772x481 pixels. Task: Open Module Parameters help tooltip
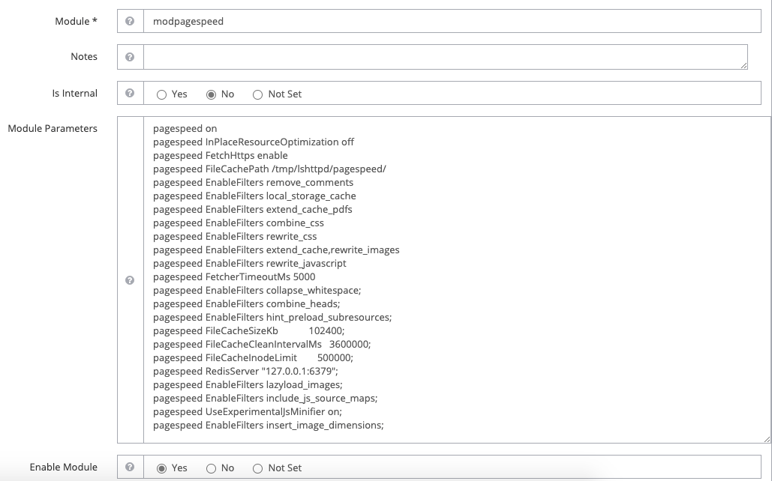click(130, 282)
